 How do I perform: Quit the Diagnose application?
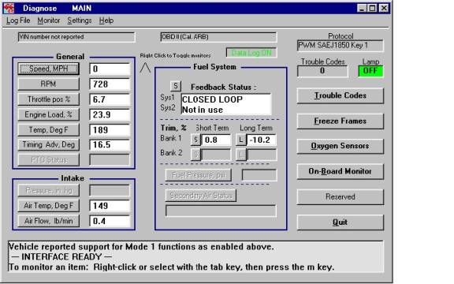point(340,222)
